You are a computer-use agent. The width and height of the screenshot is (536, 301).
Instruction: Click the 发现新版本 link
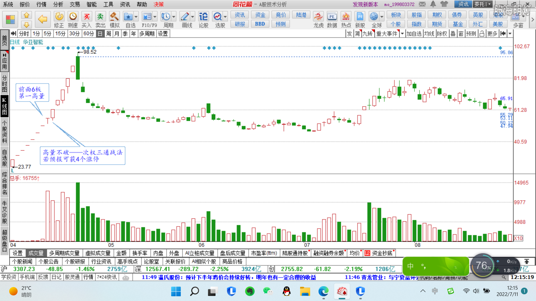pos(365,4)
